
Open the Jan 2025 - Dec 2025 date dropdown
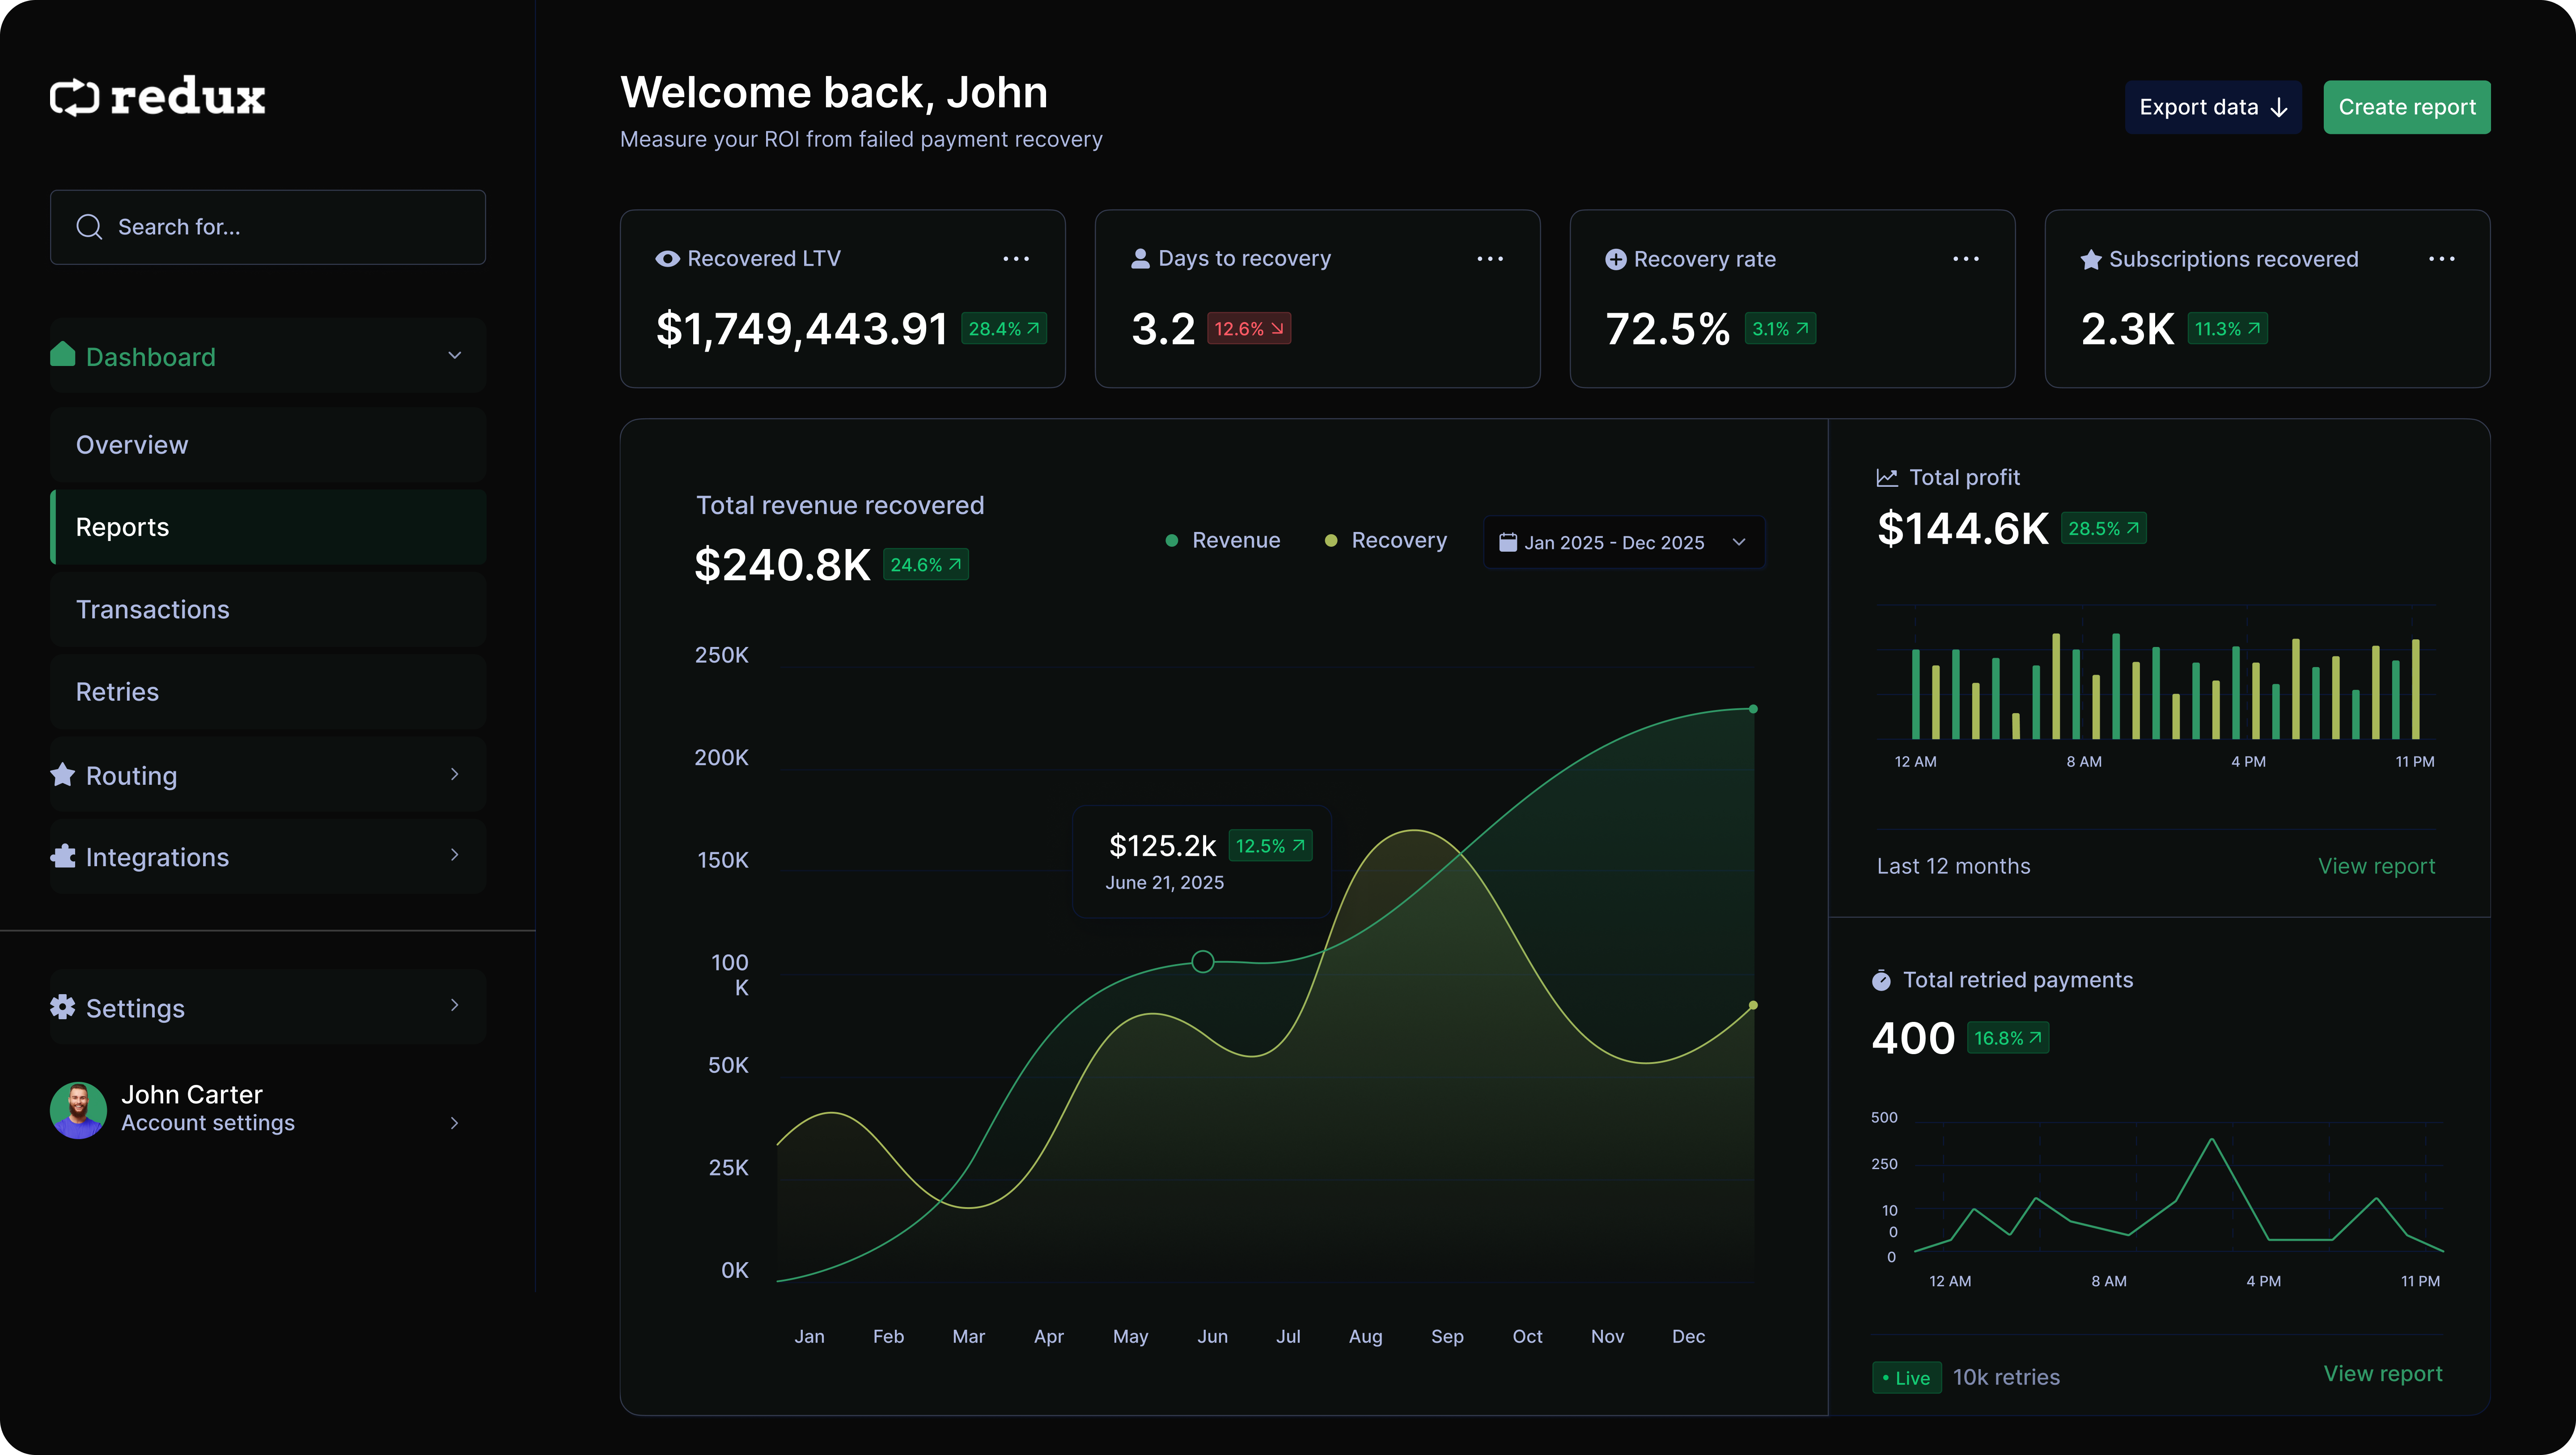tap(1624, 542)
